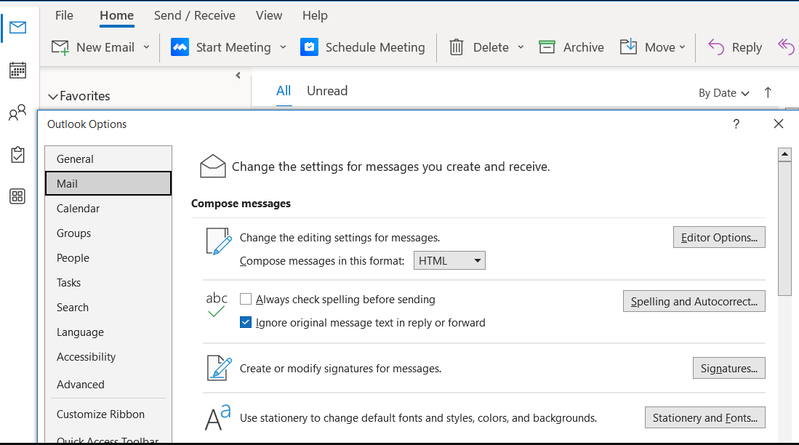The image size is (799, 445).
Task: Open the Calendar view icon in sidebar
Action: [18, 71]
